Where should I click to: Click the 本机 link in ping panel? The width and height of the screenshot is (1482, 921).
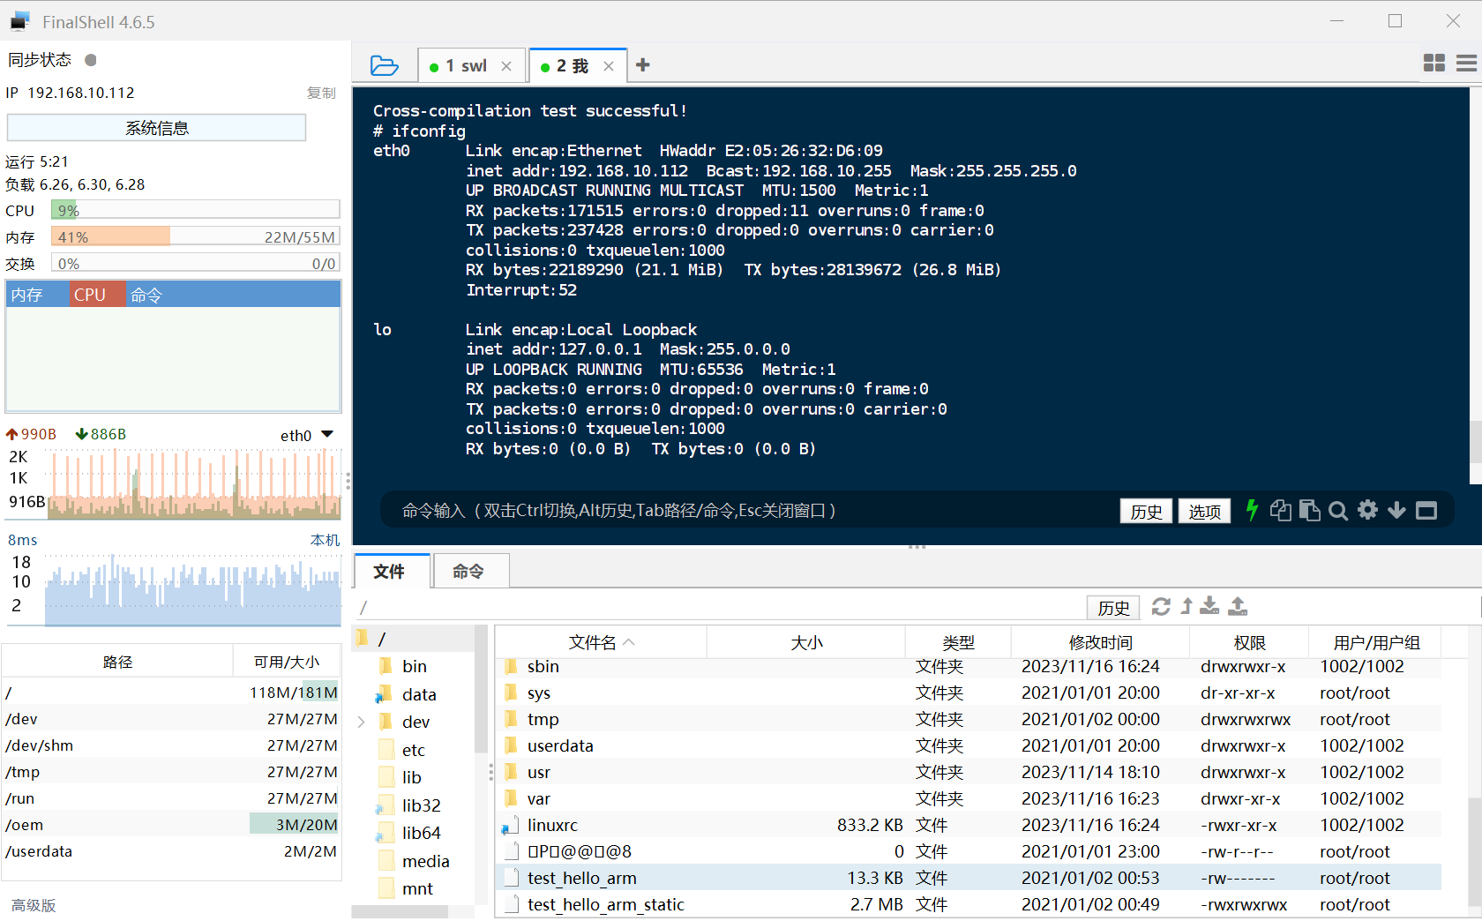pyautogui.click(x=325, y=540)
